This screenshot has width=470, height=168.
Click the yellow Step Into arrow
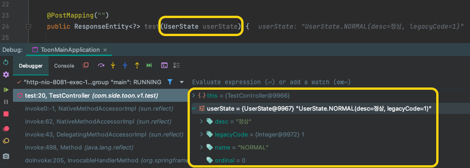pyautogui.click(x=113, y=65)
